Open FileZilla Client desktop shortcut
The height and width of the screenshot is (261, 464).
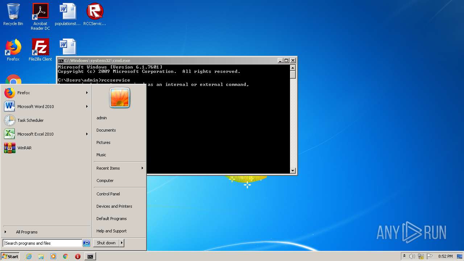coord(40,50)
